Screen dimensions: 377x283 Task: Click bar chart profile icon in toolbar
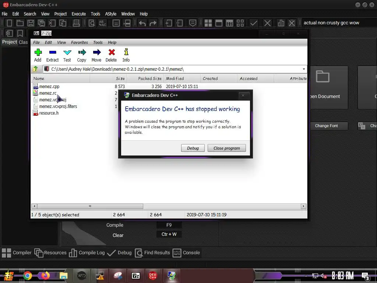[x=281, y=23]
